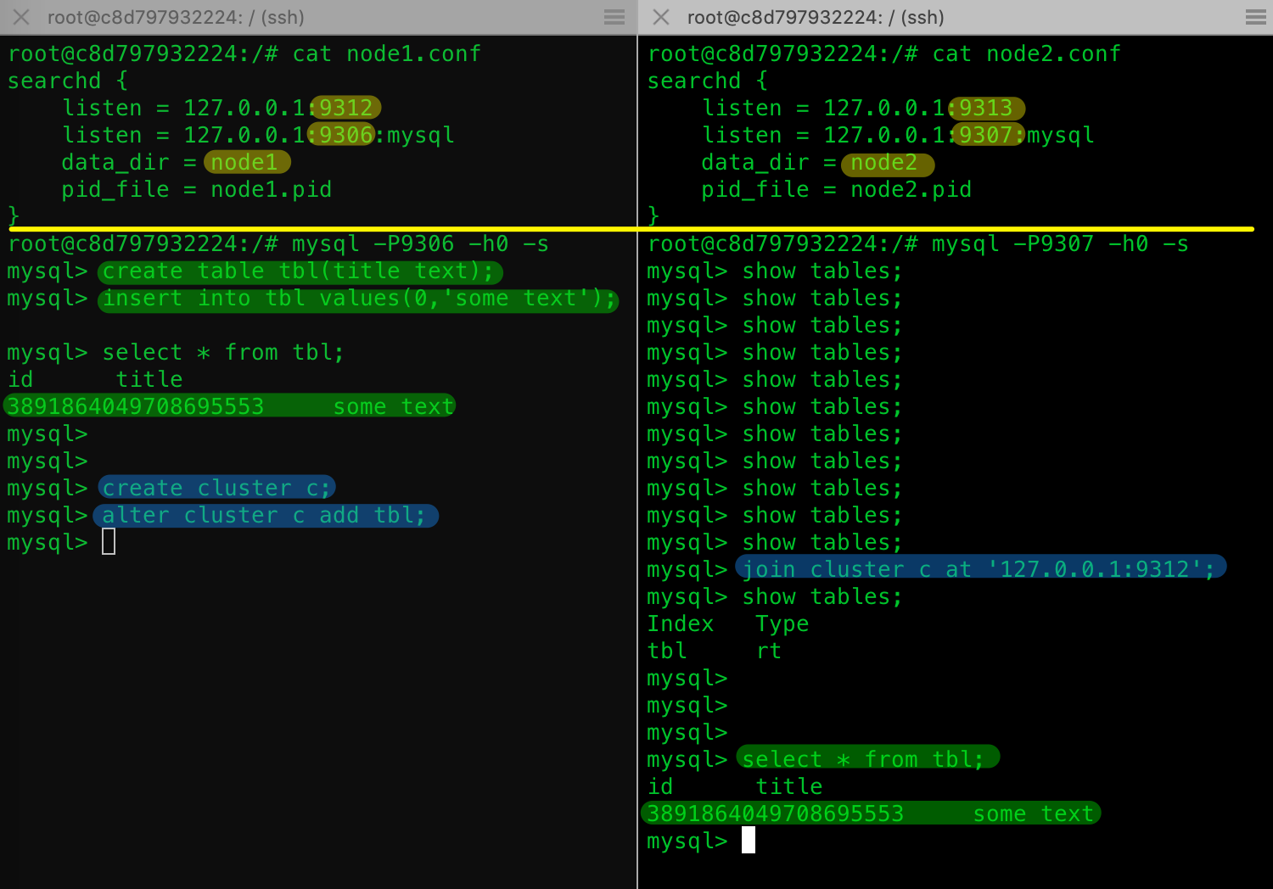Close the right ssh terminal tab
Image resolution: width=1273 pixels, height=889 pixels.
point(661,17)
